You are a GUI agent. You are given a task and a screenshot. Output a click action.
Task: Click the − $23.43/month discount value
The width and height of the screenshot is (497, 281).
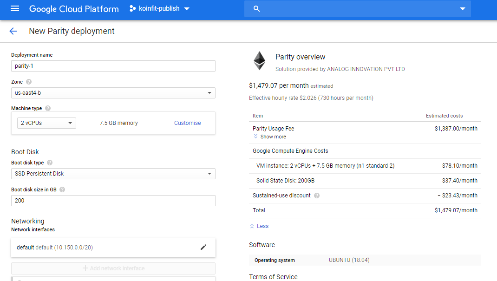(x=458, y=196)
